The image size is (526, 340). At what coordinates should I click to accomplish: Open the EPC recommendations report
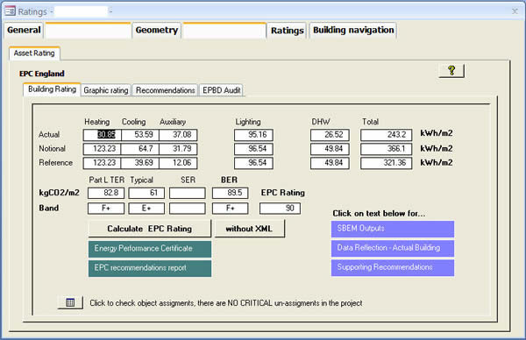coord(150,268)
